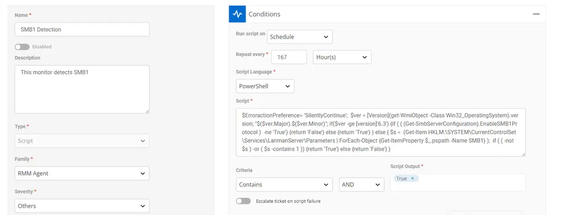This screenshot has width=562, height=215.
Task: Open the Severity Others dropdown
Action: pos(82,206)
